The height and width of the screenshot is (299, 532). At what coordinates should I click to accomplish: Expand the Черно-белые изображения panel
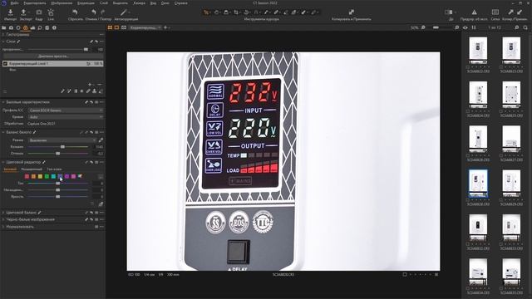coord(3,219)
